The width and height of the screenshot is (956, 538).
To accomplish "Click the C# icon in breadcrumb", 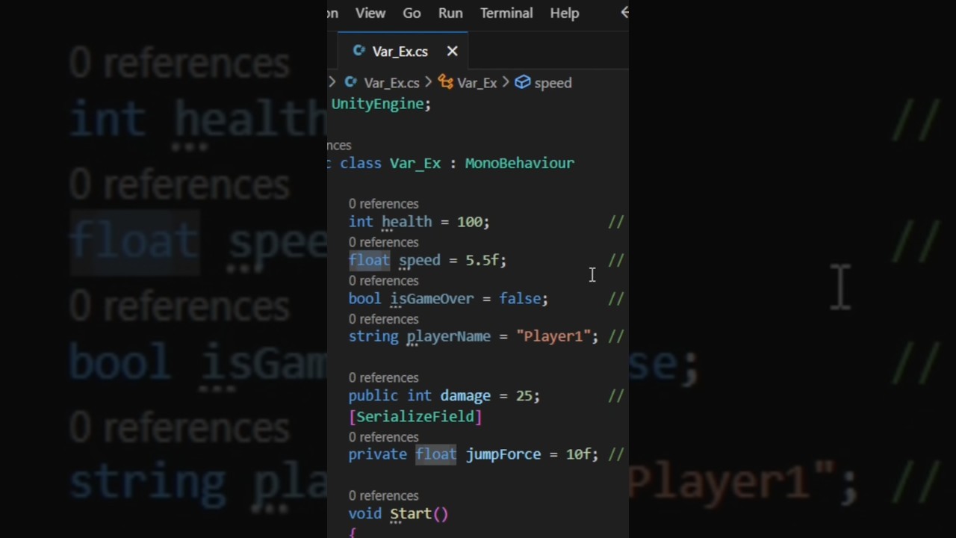I will click(351, 82).
